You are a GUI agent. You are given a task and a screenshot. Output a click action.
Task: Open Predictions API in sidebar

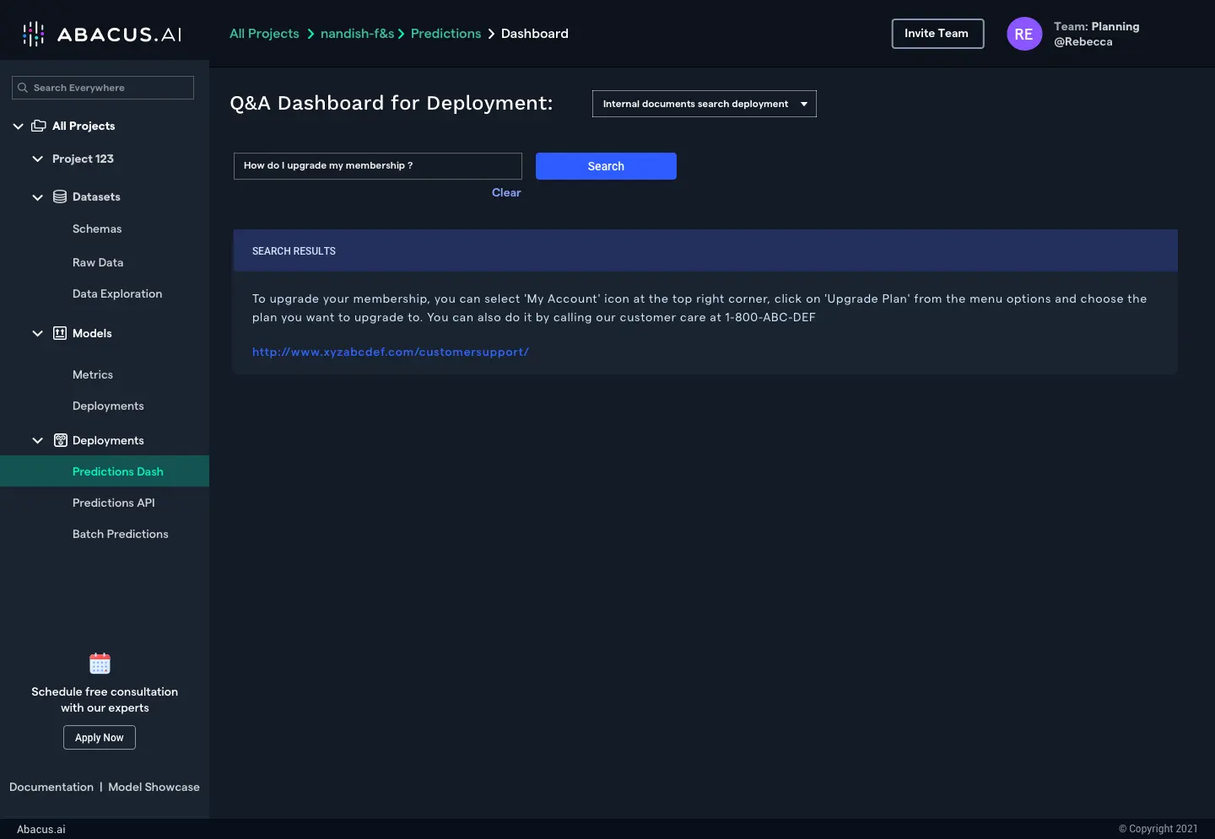tap(114, 503)
